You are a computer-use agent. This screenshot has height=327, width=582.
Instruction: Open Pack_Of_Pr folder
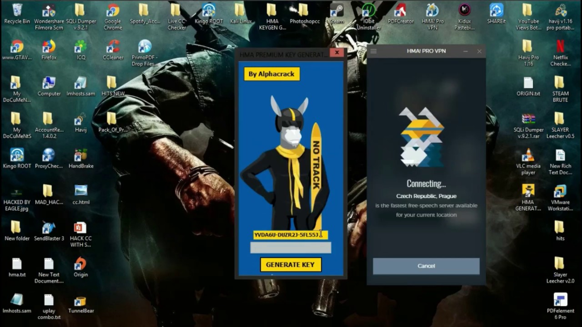(113, 123)
